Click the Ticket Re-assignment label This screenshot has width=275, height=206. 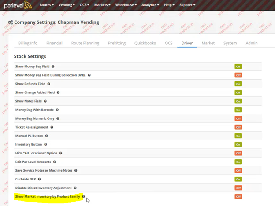[x=32, y=127]
